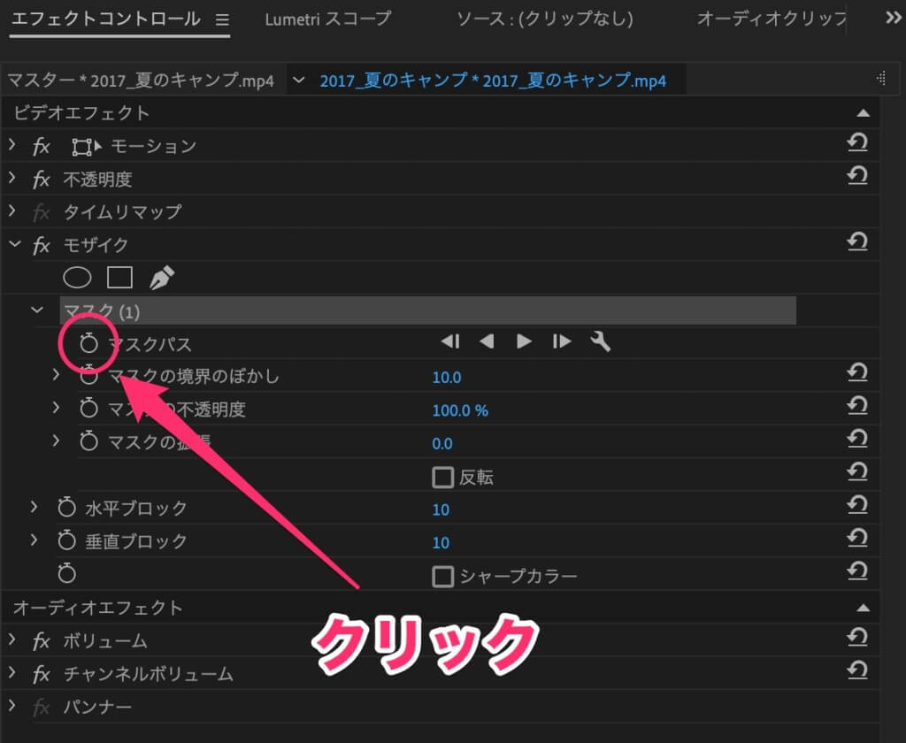
Task: Open mask tracking wrench settings
Action: (x=601, y=341)
